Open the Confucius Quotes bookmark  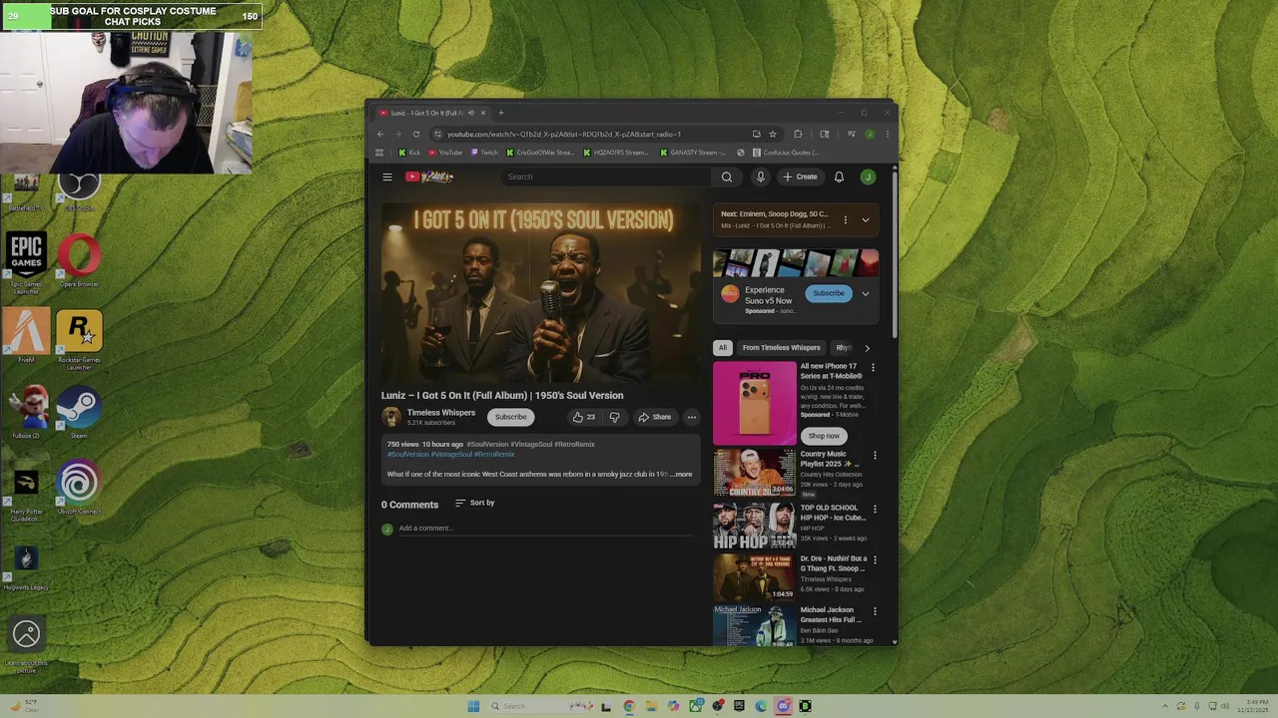click(x=785, y=153)
